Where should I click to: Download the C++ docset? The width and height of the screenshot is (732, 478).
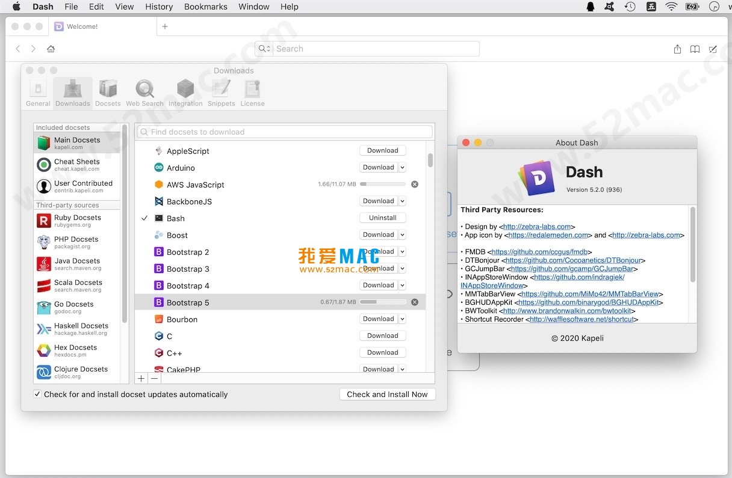[383, 353]
